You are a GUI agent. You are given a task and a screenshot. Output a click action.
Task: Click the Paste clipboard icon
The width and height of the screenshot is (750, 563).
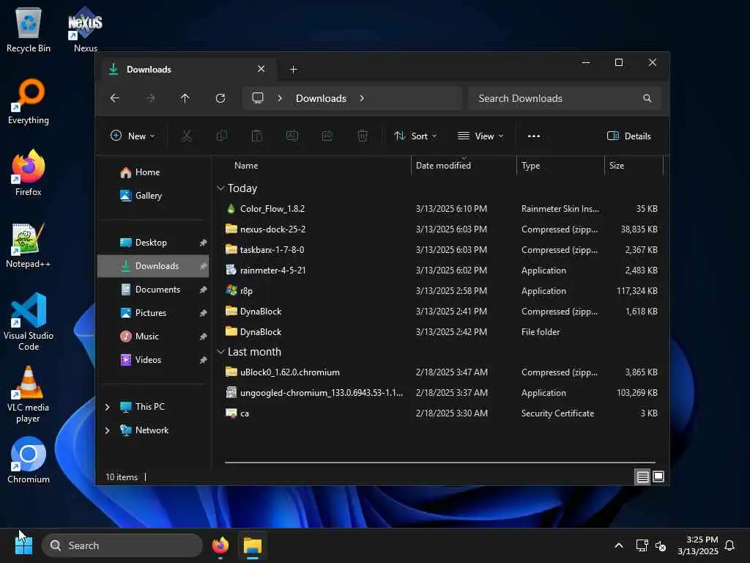tap(257, 136)
